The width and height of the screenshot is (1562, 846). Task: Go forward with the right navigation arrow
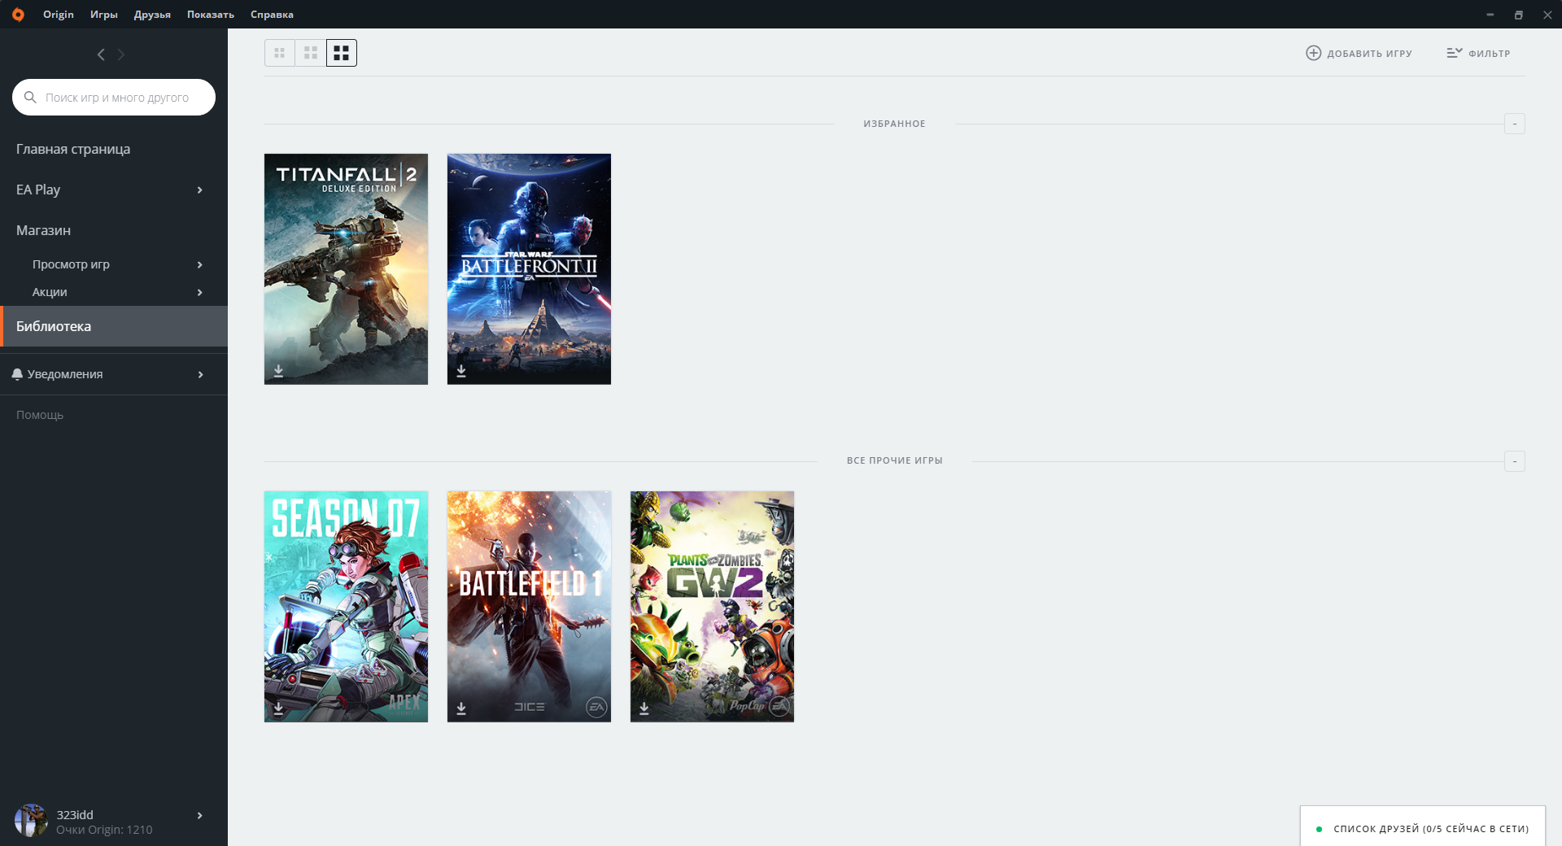121,55
